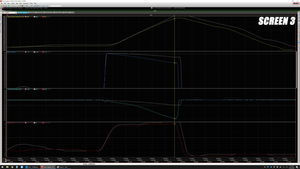This screenshot has width=300, height=169.
Task: Open the Tools menu
Action: pyautogui.click(x=31, y=4)
